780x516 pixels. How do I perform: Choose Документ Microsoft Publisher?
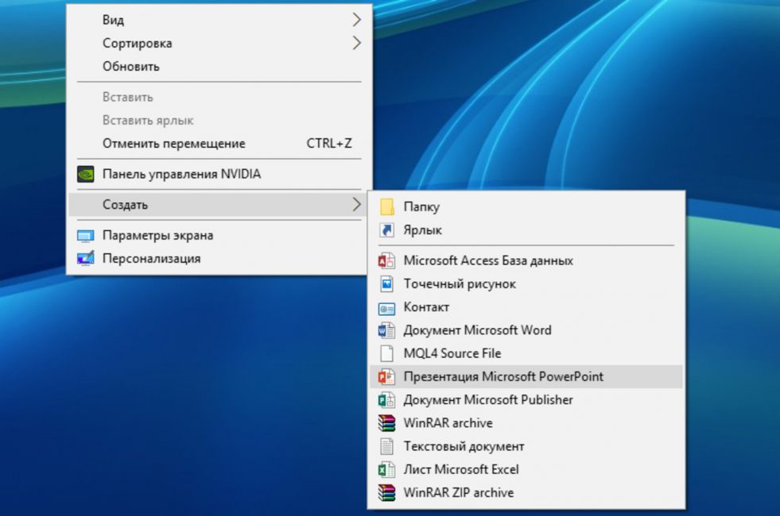[526, 400]
